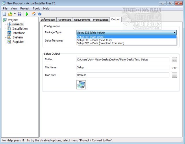Switch to the Information tab

click(x=48, y=20)
